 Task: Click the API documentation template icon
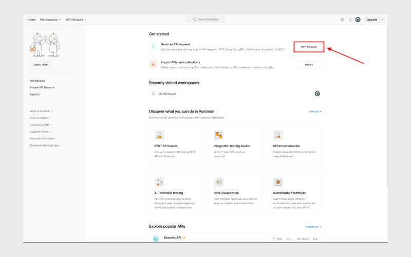coord(277,135)
